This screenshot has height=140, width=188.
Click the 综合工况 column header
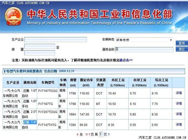coord(161,82)
